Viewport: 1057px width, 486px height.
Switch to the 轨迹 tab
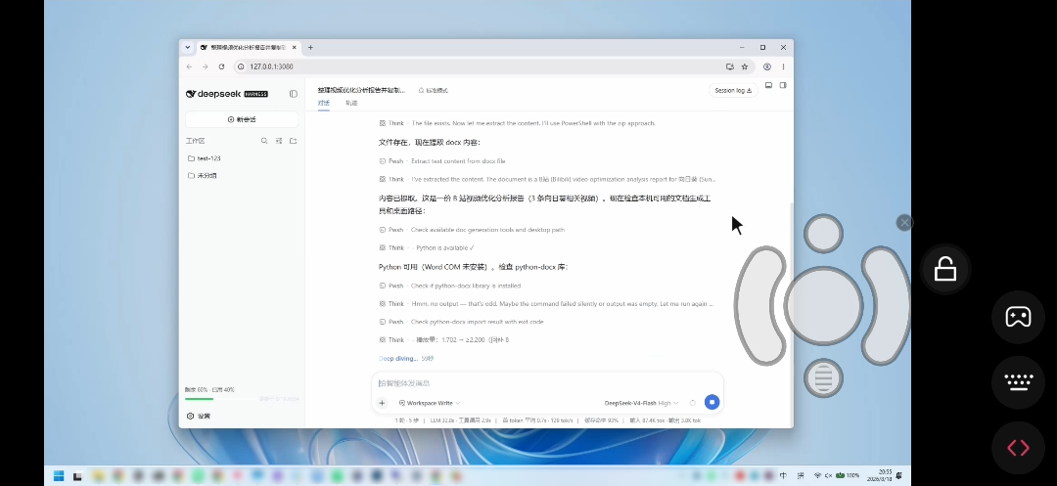tap(351, 103)
